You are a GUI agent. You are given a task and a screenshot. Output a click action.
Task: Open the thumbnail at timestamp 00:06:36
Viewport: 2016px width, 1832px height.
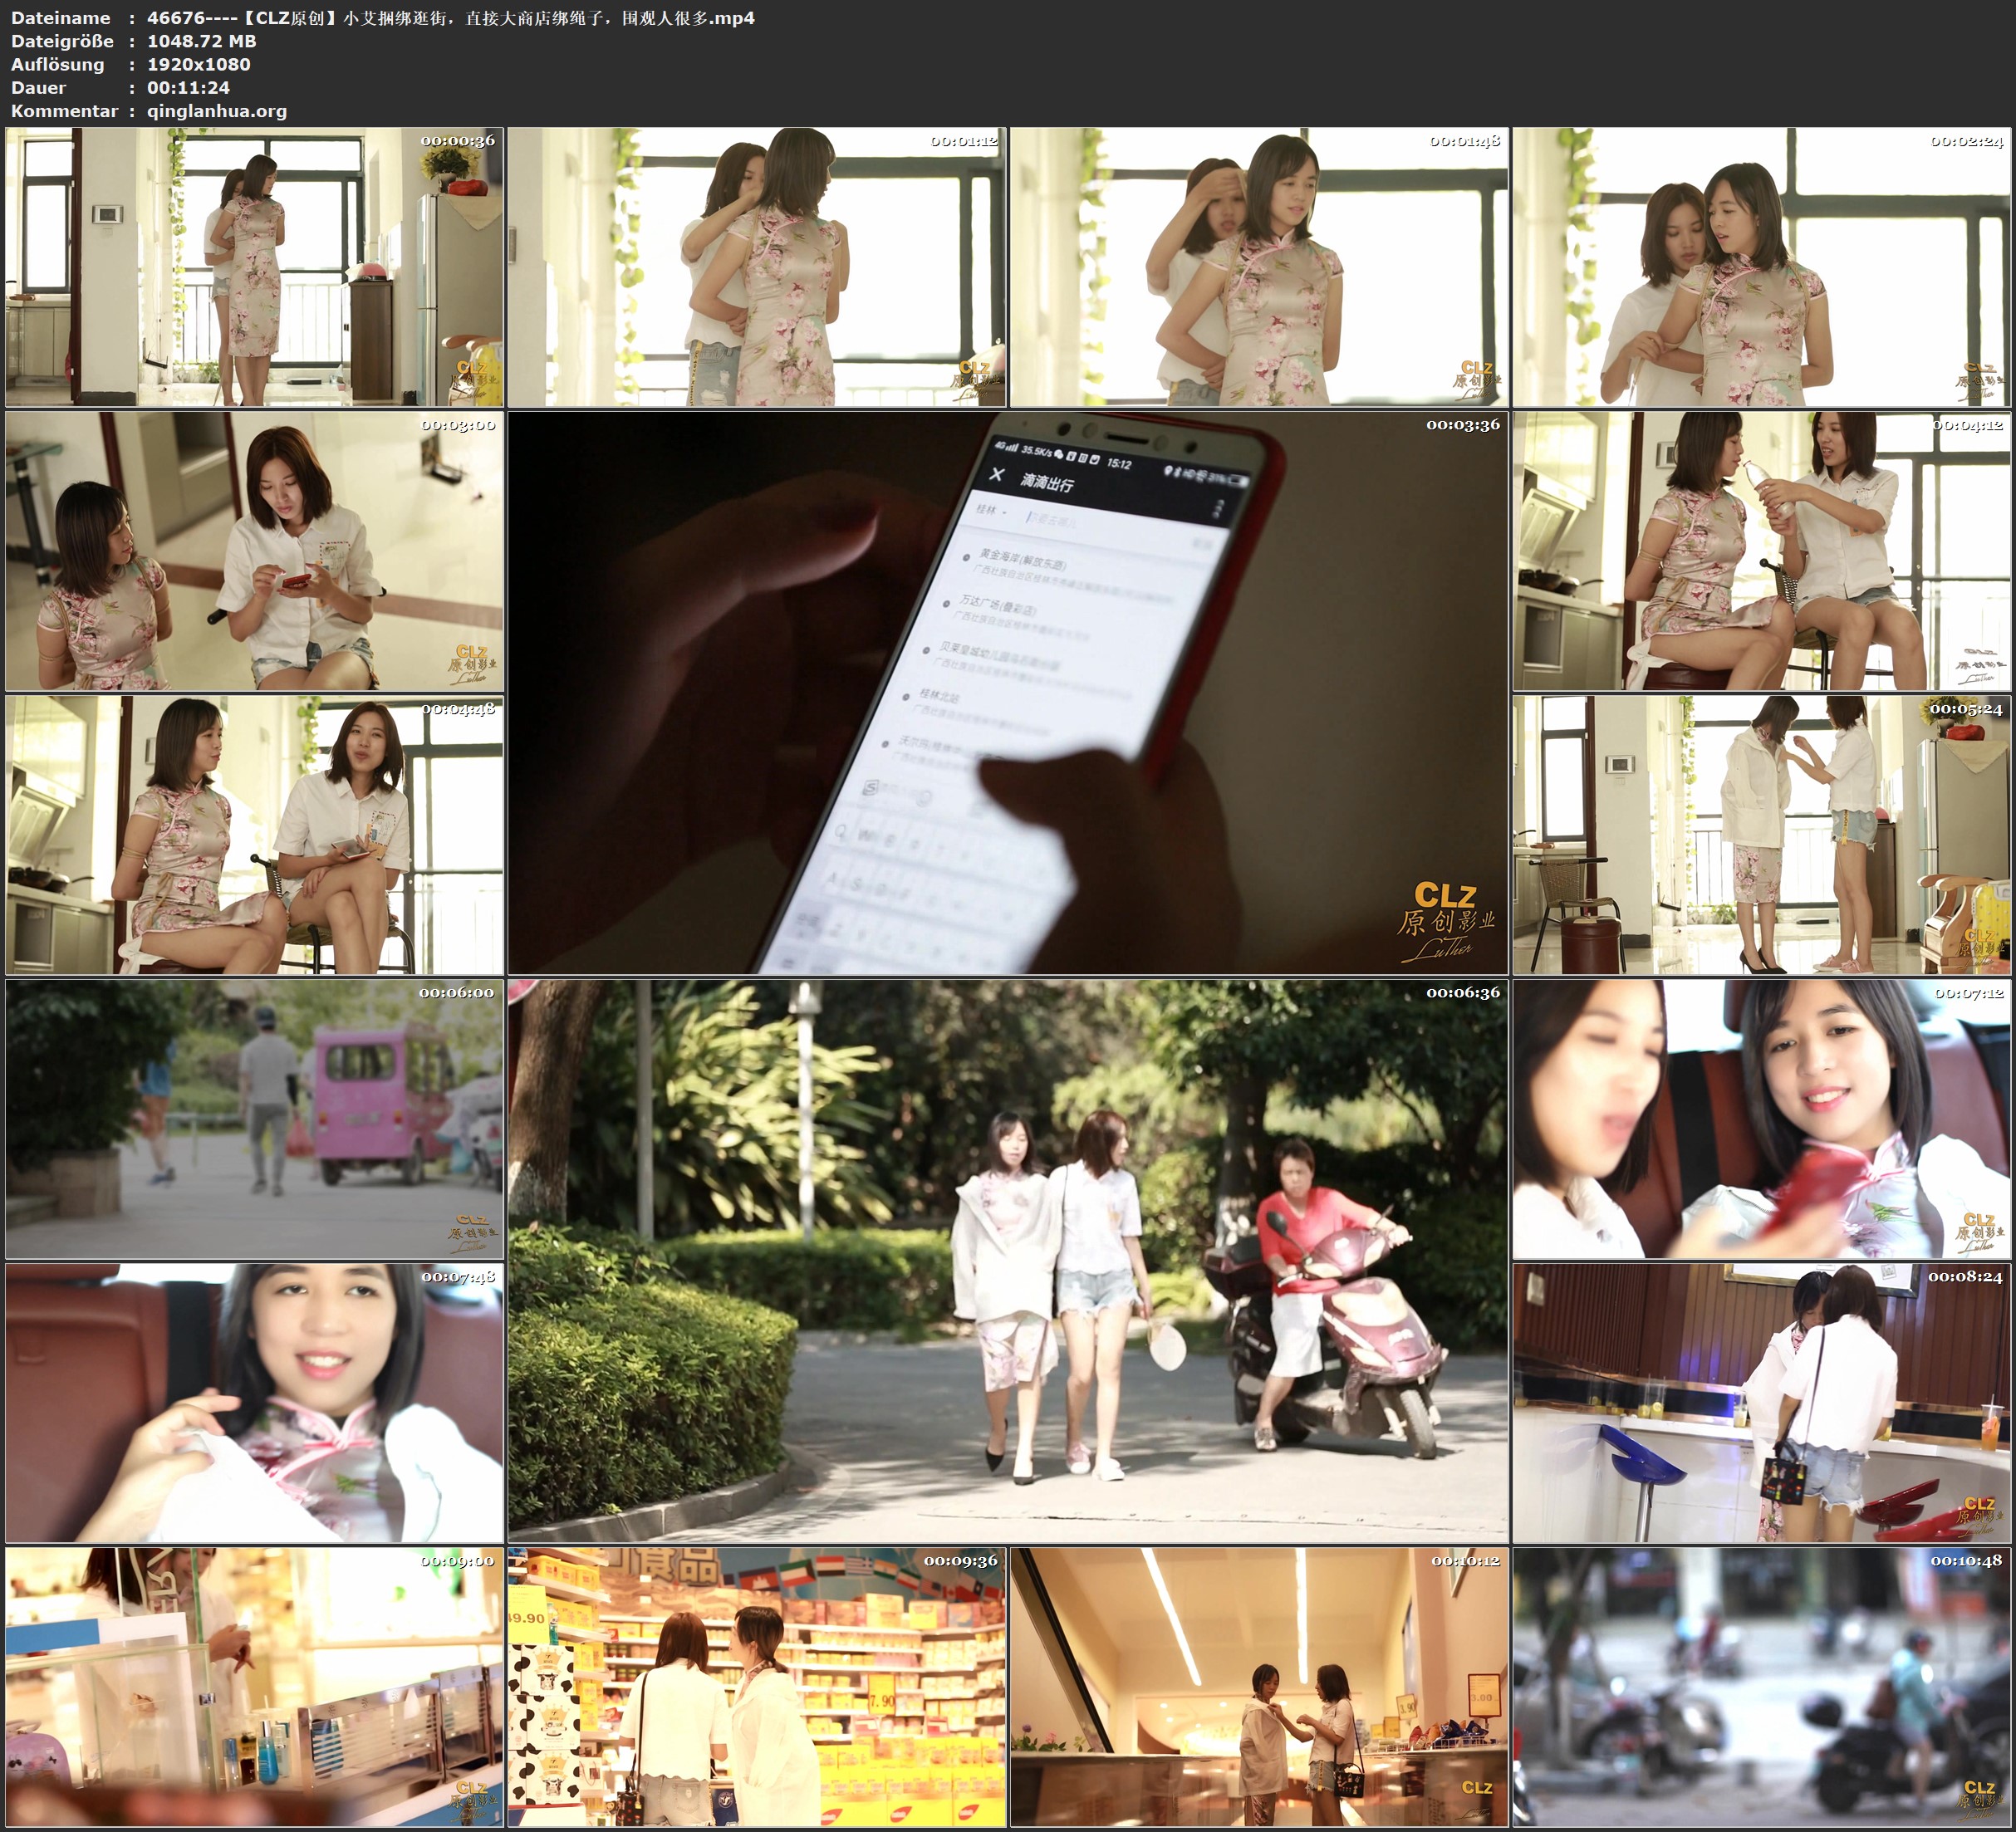pos(1007,1260)
